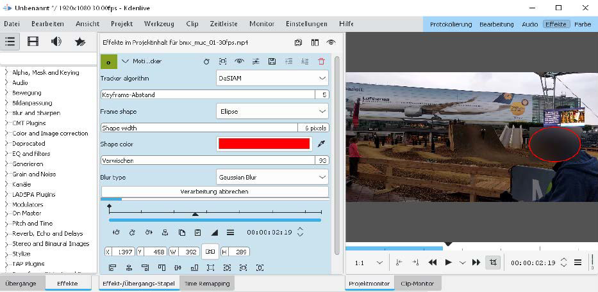
Task: Fast forward the project monitor
Action: point(476,262)
